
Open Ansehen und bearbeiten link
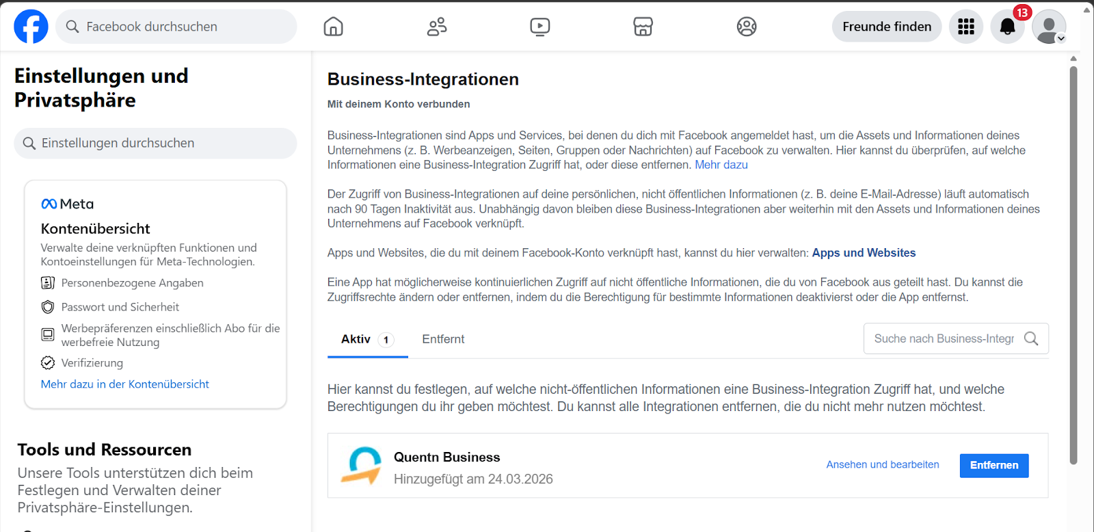882,465
